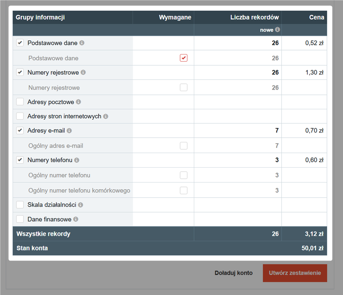
Task: Enable the Skala działalności checkbox
Action: tap(20, 205)
